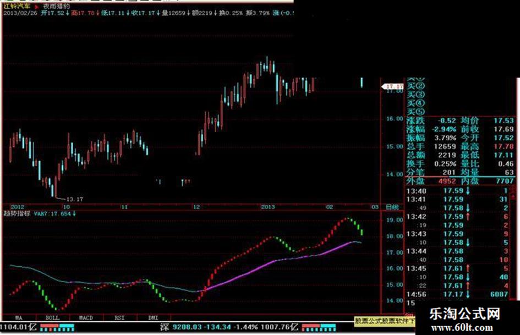Click the 13:40 trade tick row
The image size is (520, 335).
tap(458, 191)
